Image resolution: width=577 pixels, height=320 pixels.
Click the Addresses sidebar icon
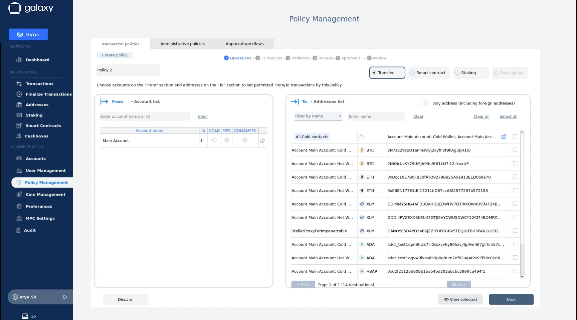[19, 105]
